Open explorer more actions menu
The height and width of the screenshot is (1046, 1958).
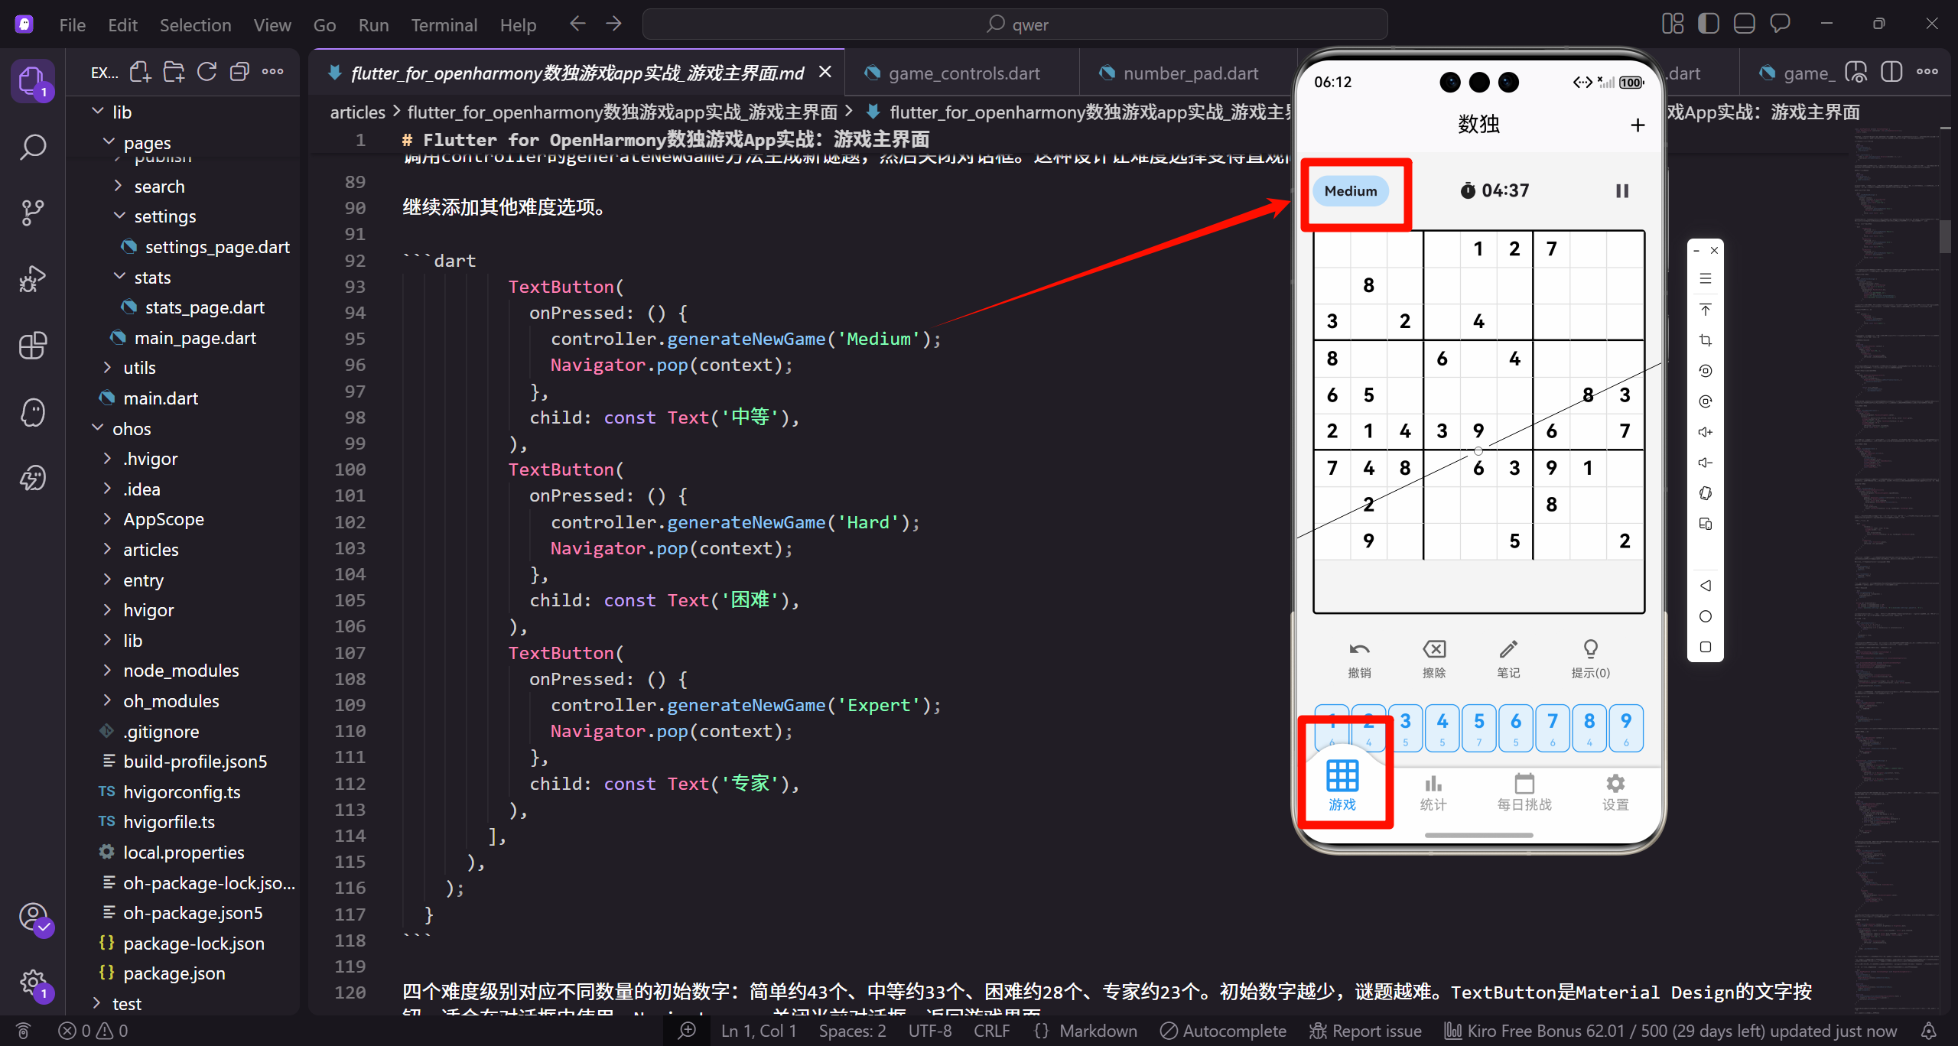pyautogui.click(x=272, y=73)
